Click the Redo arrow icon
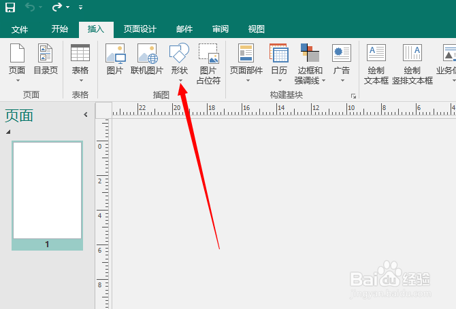The image size is (456, 309). point(57,7)
